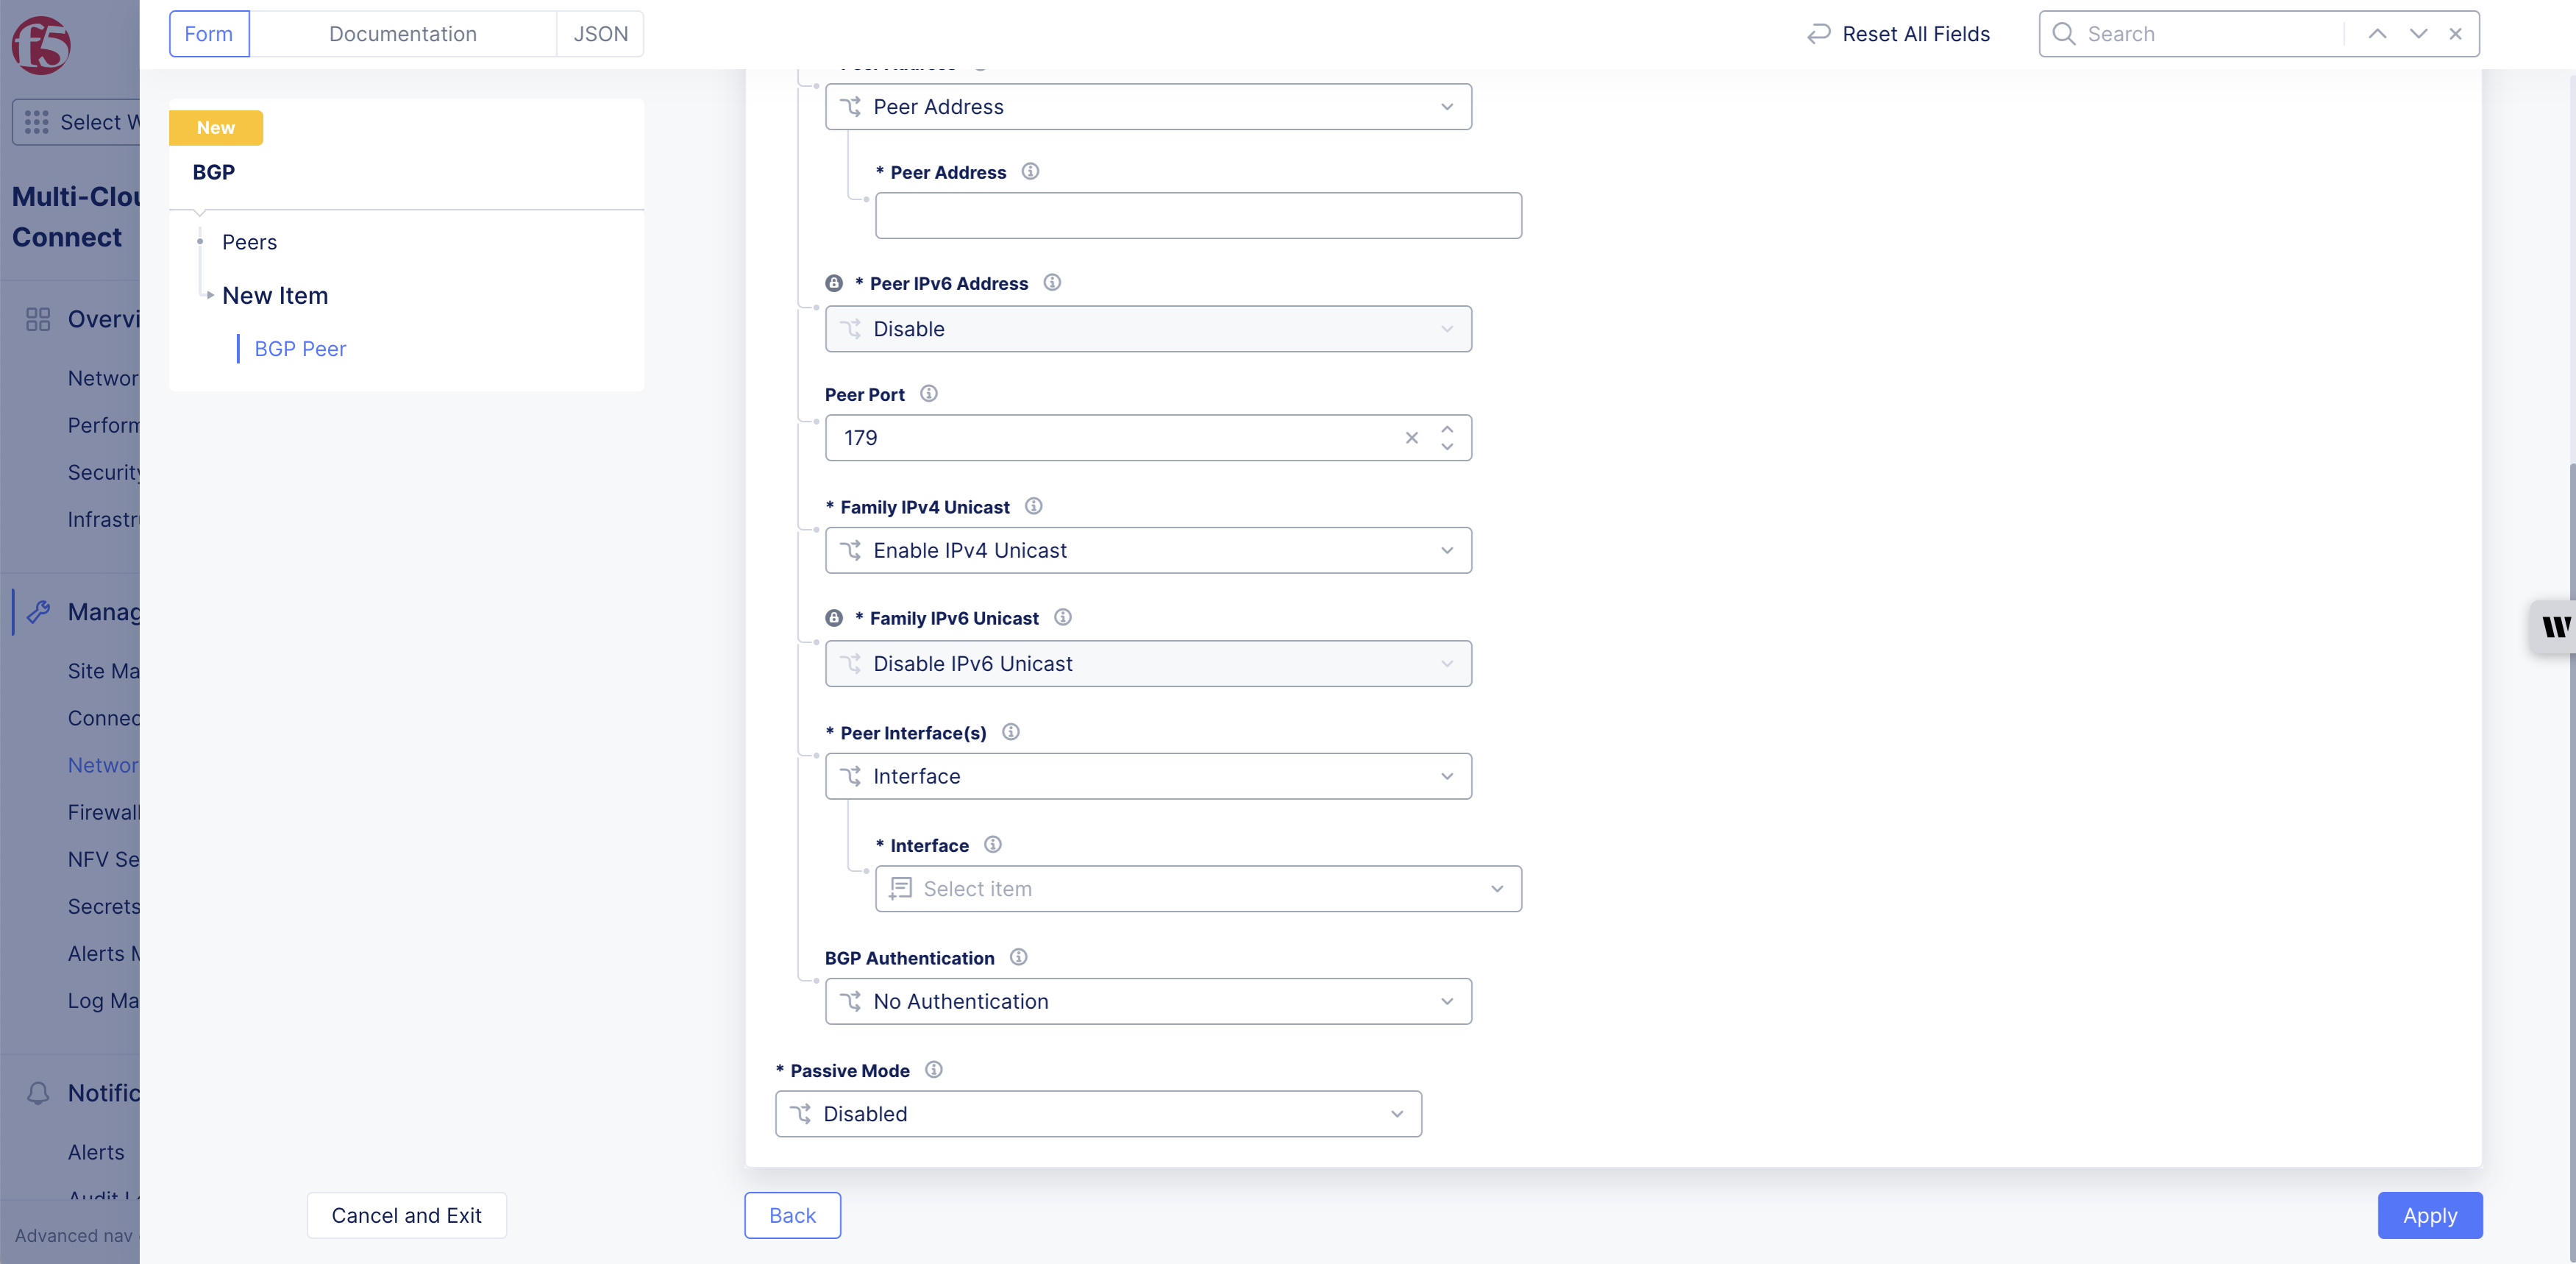Open the Family IPv4 Unicast dropdown
This screenshot has width=2576, height=1264.
point(1147,551)
